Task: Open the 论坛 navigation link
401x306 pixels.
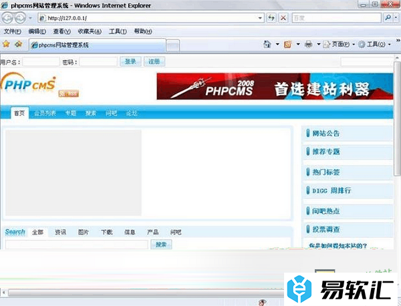Action: pyautogui.click(x=132, y=113)
